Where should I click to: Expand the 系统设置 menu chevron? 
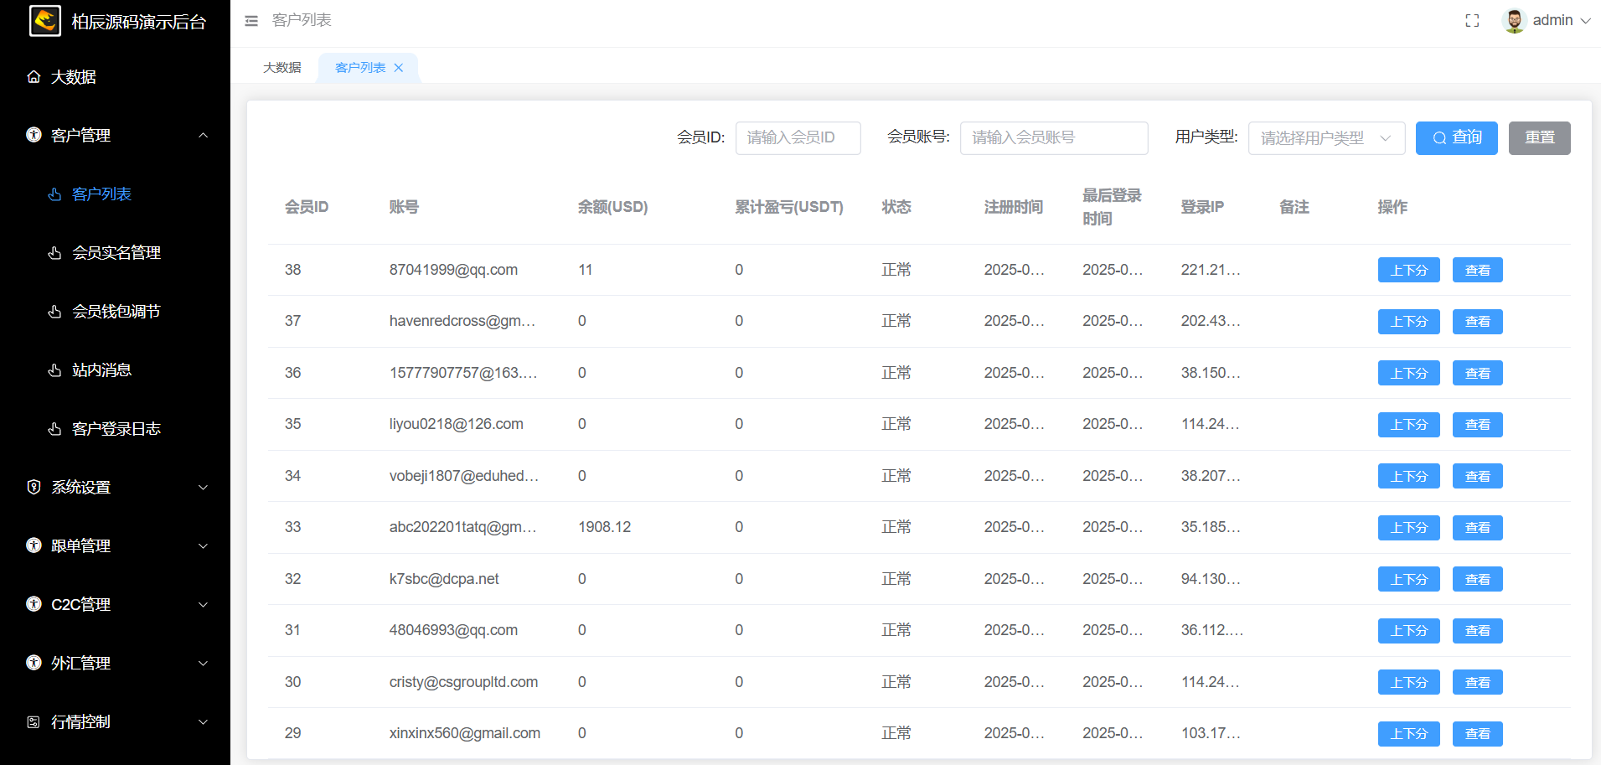click(203, 488)
